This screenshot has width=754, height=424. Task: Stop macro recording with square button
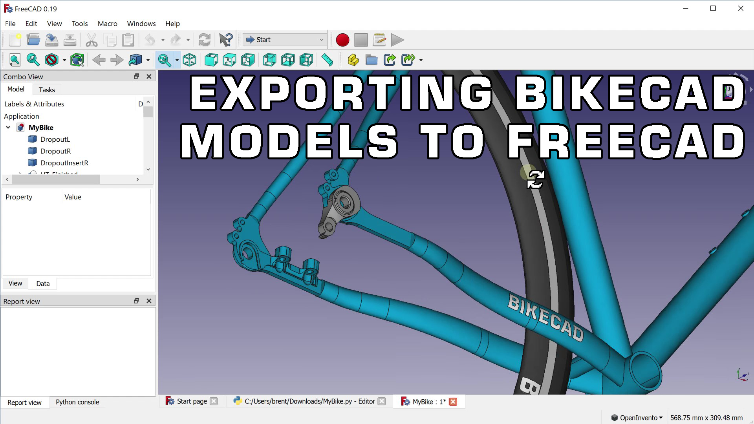click(x=361, y=40)
